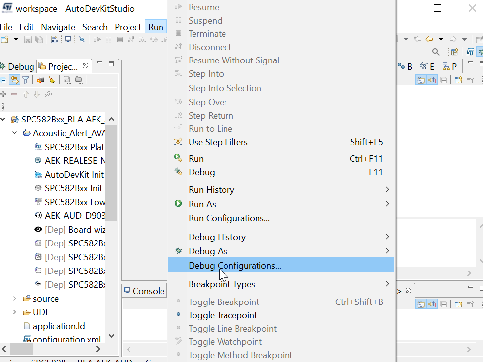This screenshot has width=483, height=362.
Task: Maximize the Project Explorer panel
Action: 111,64
